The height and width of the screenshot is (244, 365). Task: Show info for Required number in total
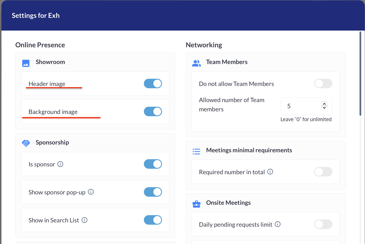point(270,172)
